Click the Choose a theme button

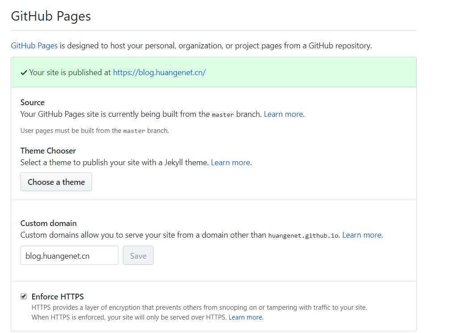tap(56, 182)
